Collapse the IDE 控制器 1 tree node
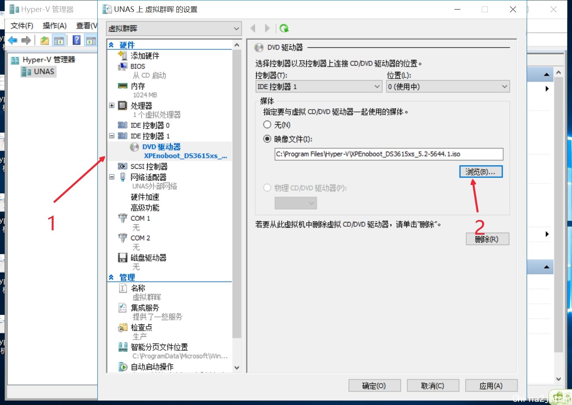The width and height of the screenshot is (572, 405). [112, 136]
